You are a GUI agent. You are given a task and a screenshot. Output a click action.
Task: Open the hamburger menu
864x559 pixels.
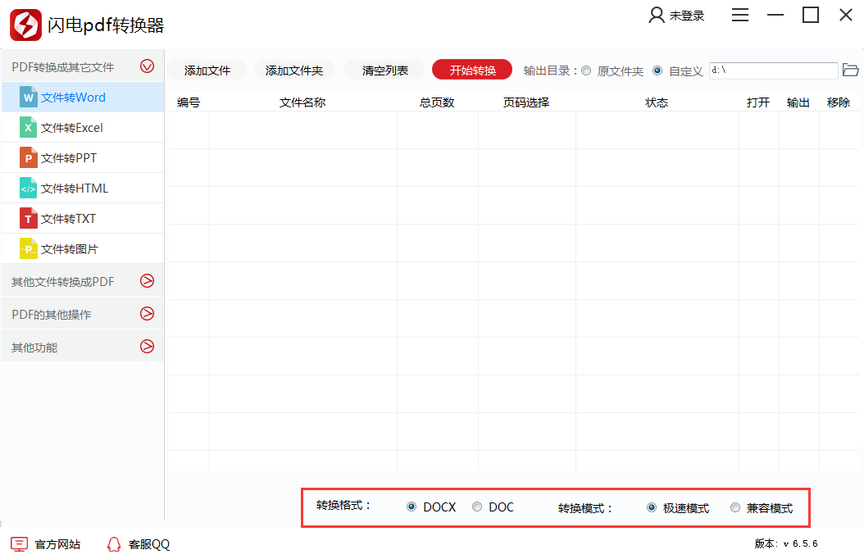(740, 15)
